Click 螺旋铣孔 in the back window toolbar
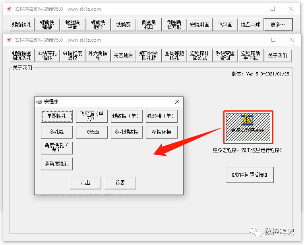This screenshot has width=304, height=245. [x=22, y=25]
